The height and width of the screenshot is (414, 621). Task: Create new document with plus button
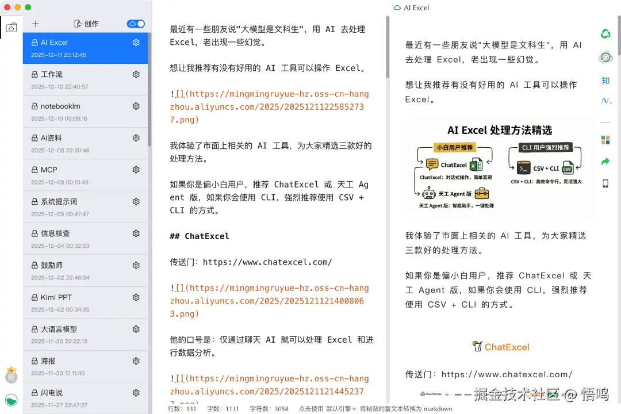click(35, 24)
